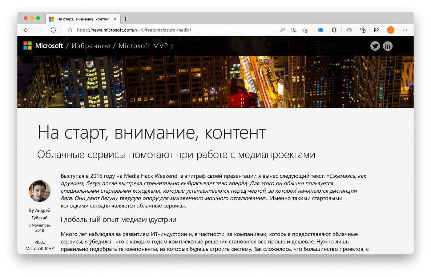Go back to the previous page
431x277 pixels.
tap(26, 30)
